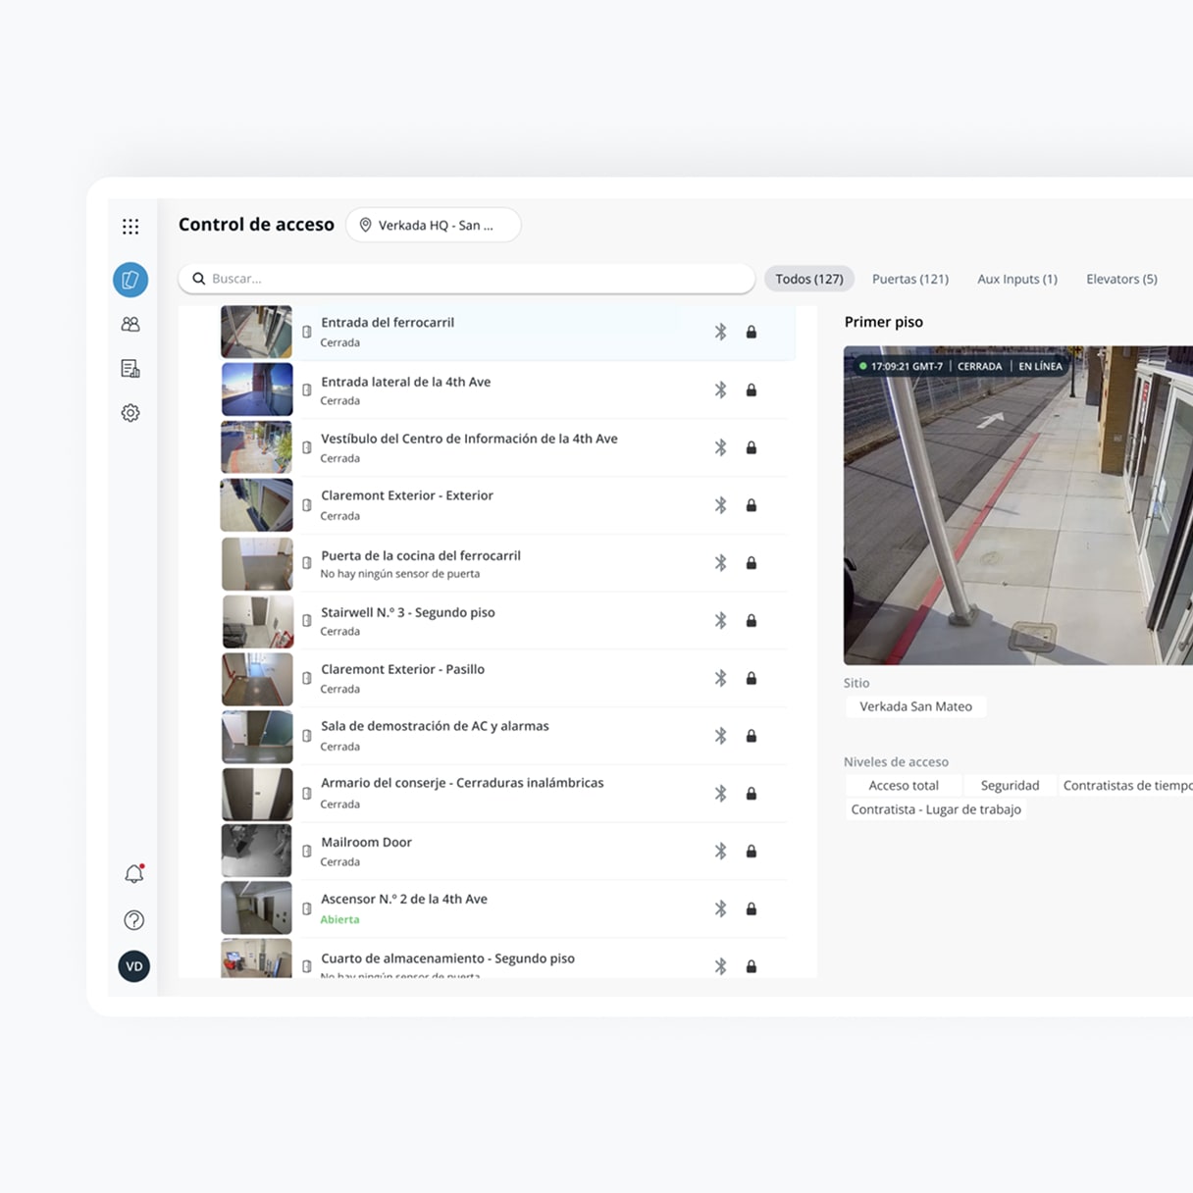Image resolution: width=1193 pixels, height=1193 pixels.
Task: Click the VD user avatar
Action: (x=134, y=966)
